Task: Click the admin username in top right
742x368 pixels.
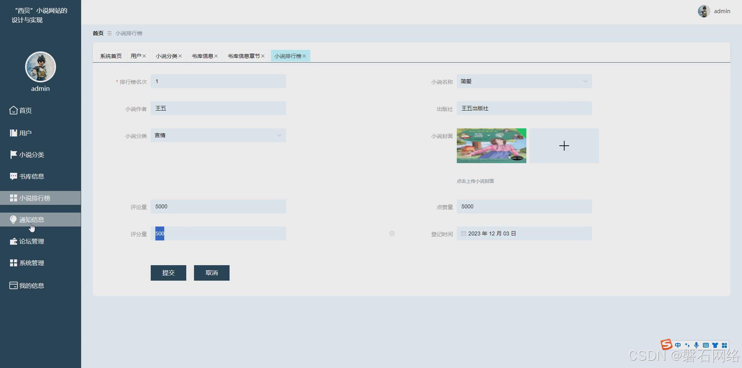Action: [722, 11]
